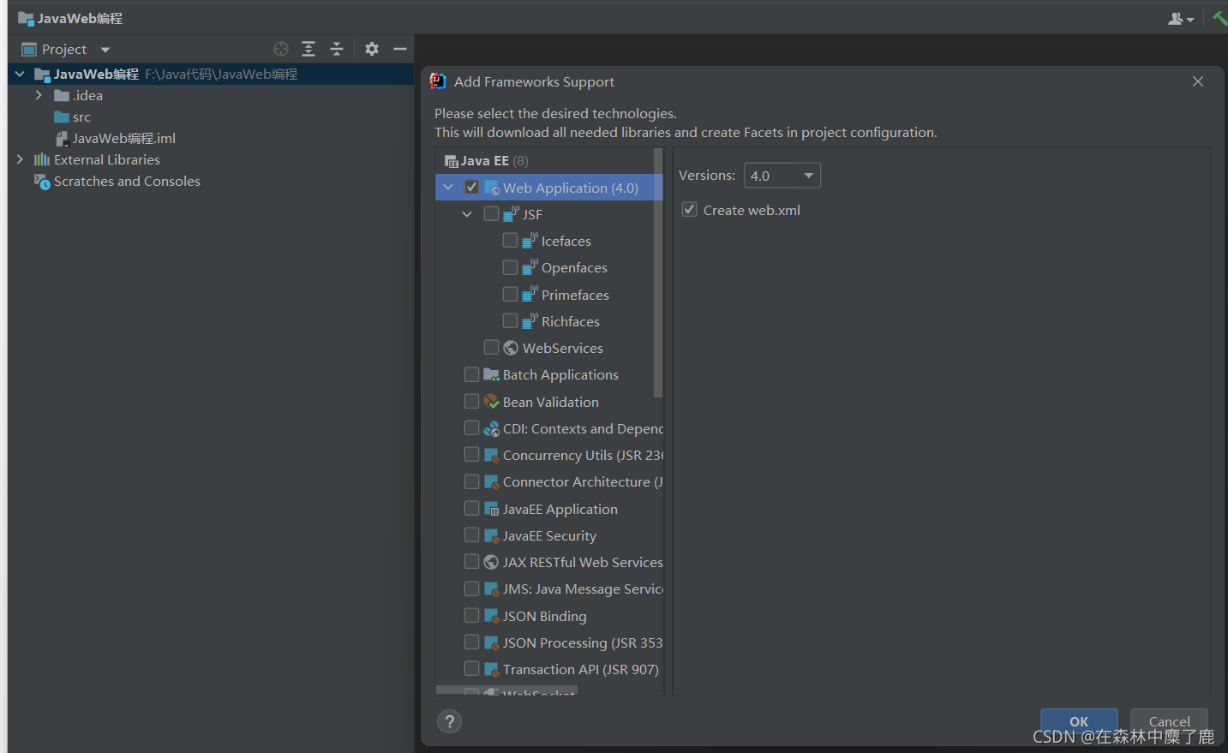Click the Batch Applications folder icon
Image resolution: width=1228 pixels, height=753 pixels.
point(492,374)
